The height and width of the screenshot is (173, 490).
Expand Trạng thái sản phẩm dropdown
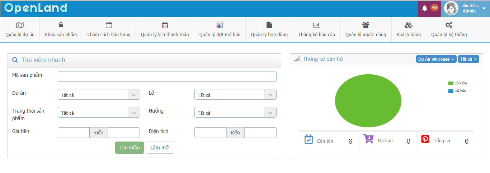[x=99, y=113]
